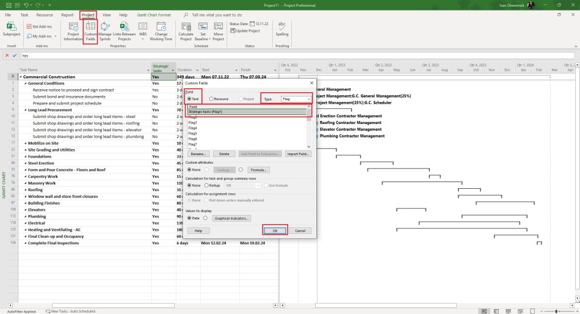Click the Gantt chart horizontal scrollbar
The width and height of the screenshot is (580, 314).
point(386,305)
